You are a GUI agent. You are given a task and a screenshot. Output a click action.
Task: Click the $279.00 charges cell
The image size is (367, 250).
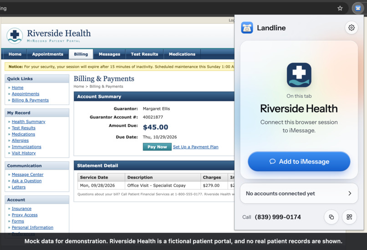click(214, 185)
